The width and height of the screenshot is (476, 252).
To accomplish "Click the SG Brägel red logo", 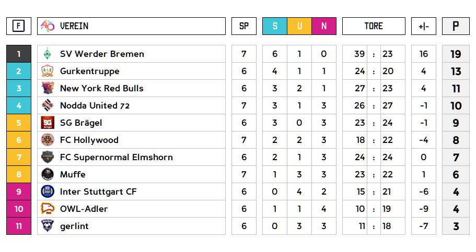I will (48, 123).
